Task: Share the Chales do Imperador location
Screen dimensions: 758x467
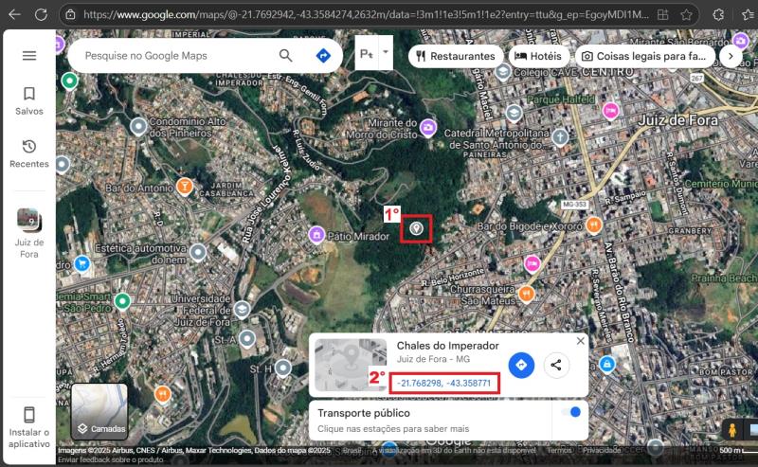Action: 556,365
